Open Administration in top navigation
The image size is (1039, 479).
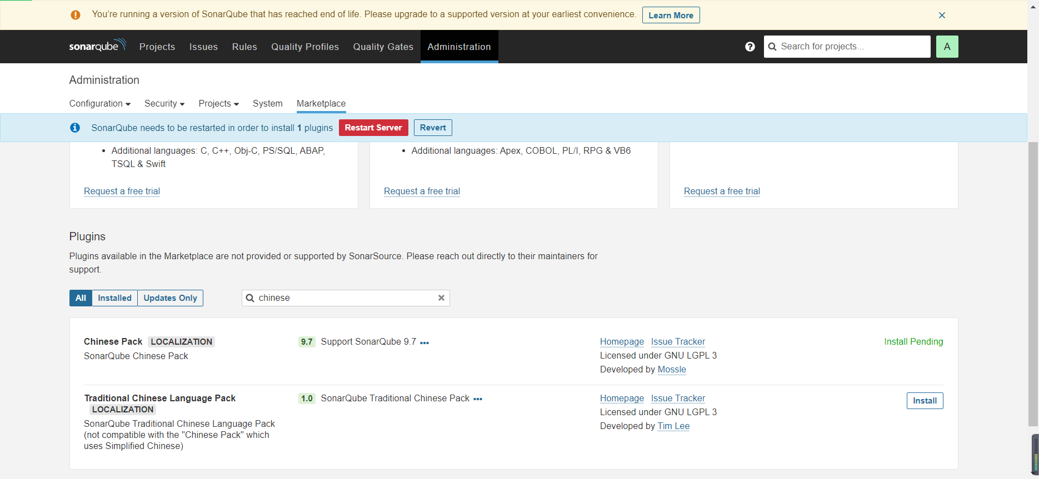pos(459,47)
